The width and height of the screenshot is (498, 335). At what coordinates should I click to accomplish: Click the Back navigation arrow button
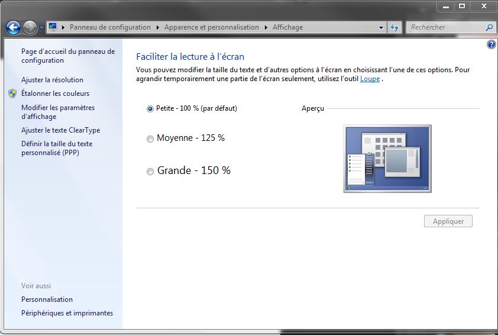[13, 27]
